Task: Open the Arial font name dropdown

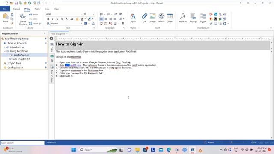Action: pos(82,14)
